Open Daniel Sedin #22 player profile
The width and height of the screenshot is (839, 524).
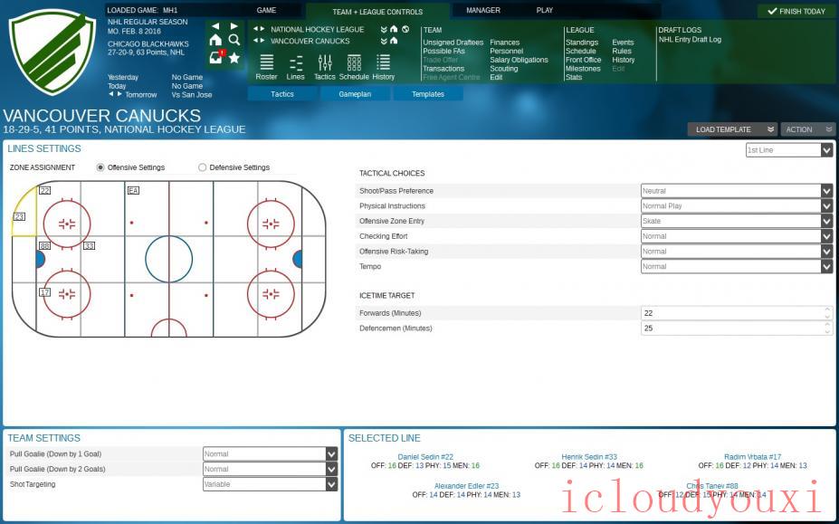click(425, 457)
